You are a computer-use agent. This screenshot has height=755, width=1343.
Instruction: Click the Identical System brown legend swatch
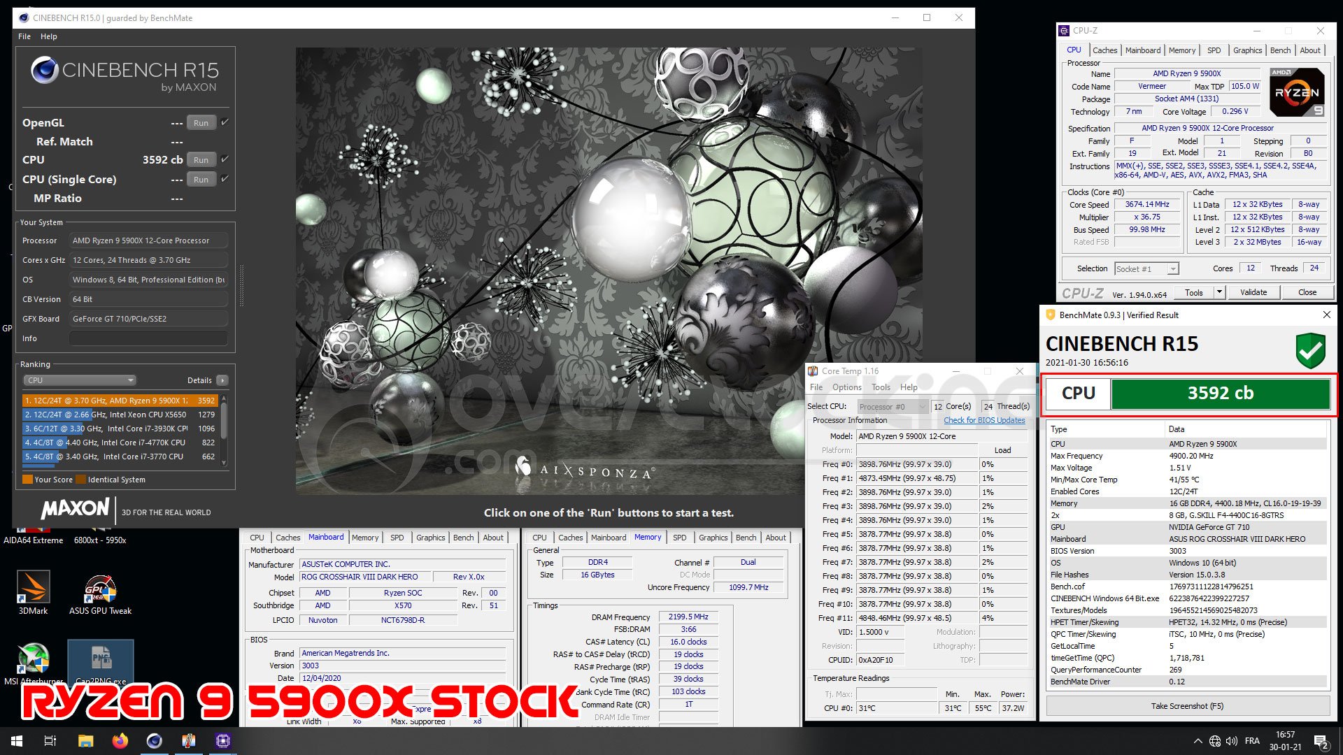(81, 480)
